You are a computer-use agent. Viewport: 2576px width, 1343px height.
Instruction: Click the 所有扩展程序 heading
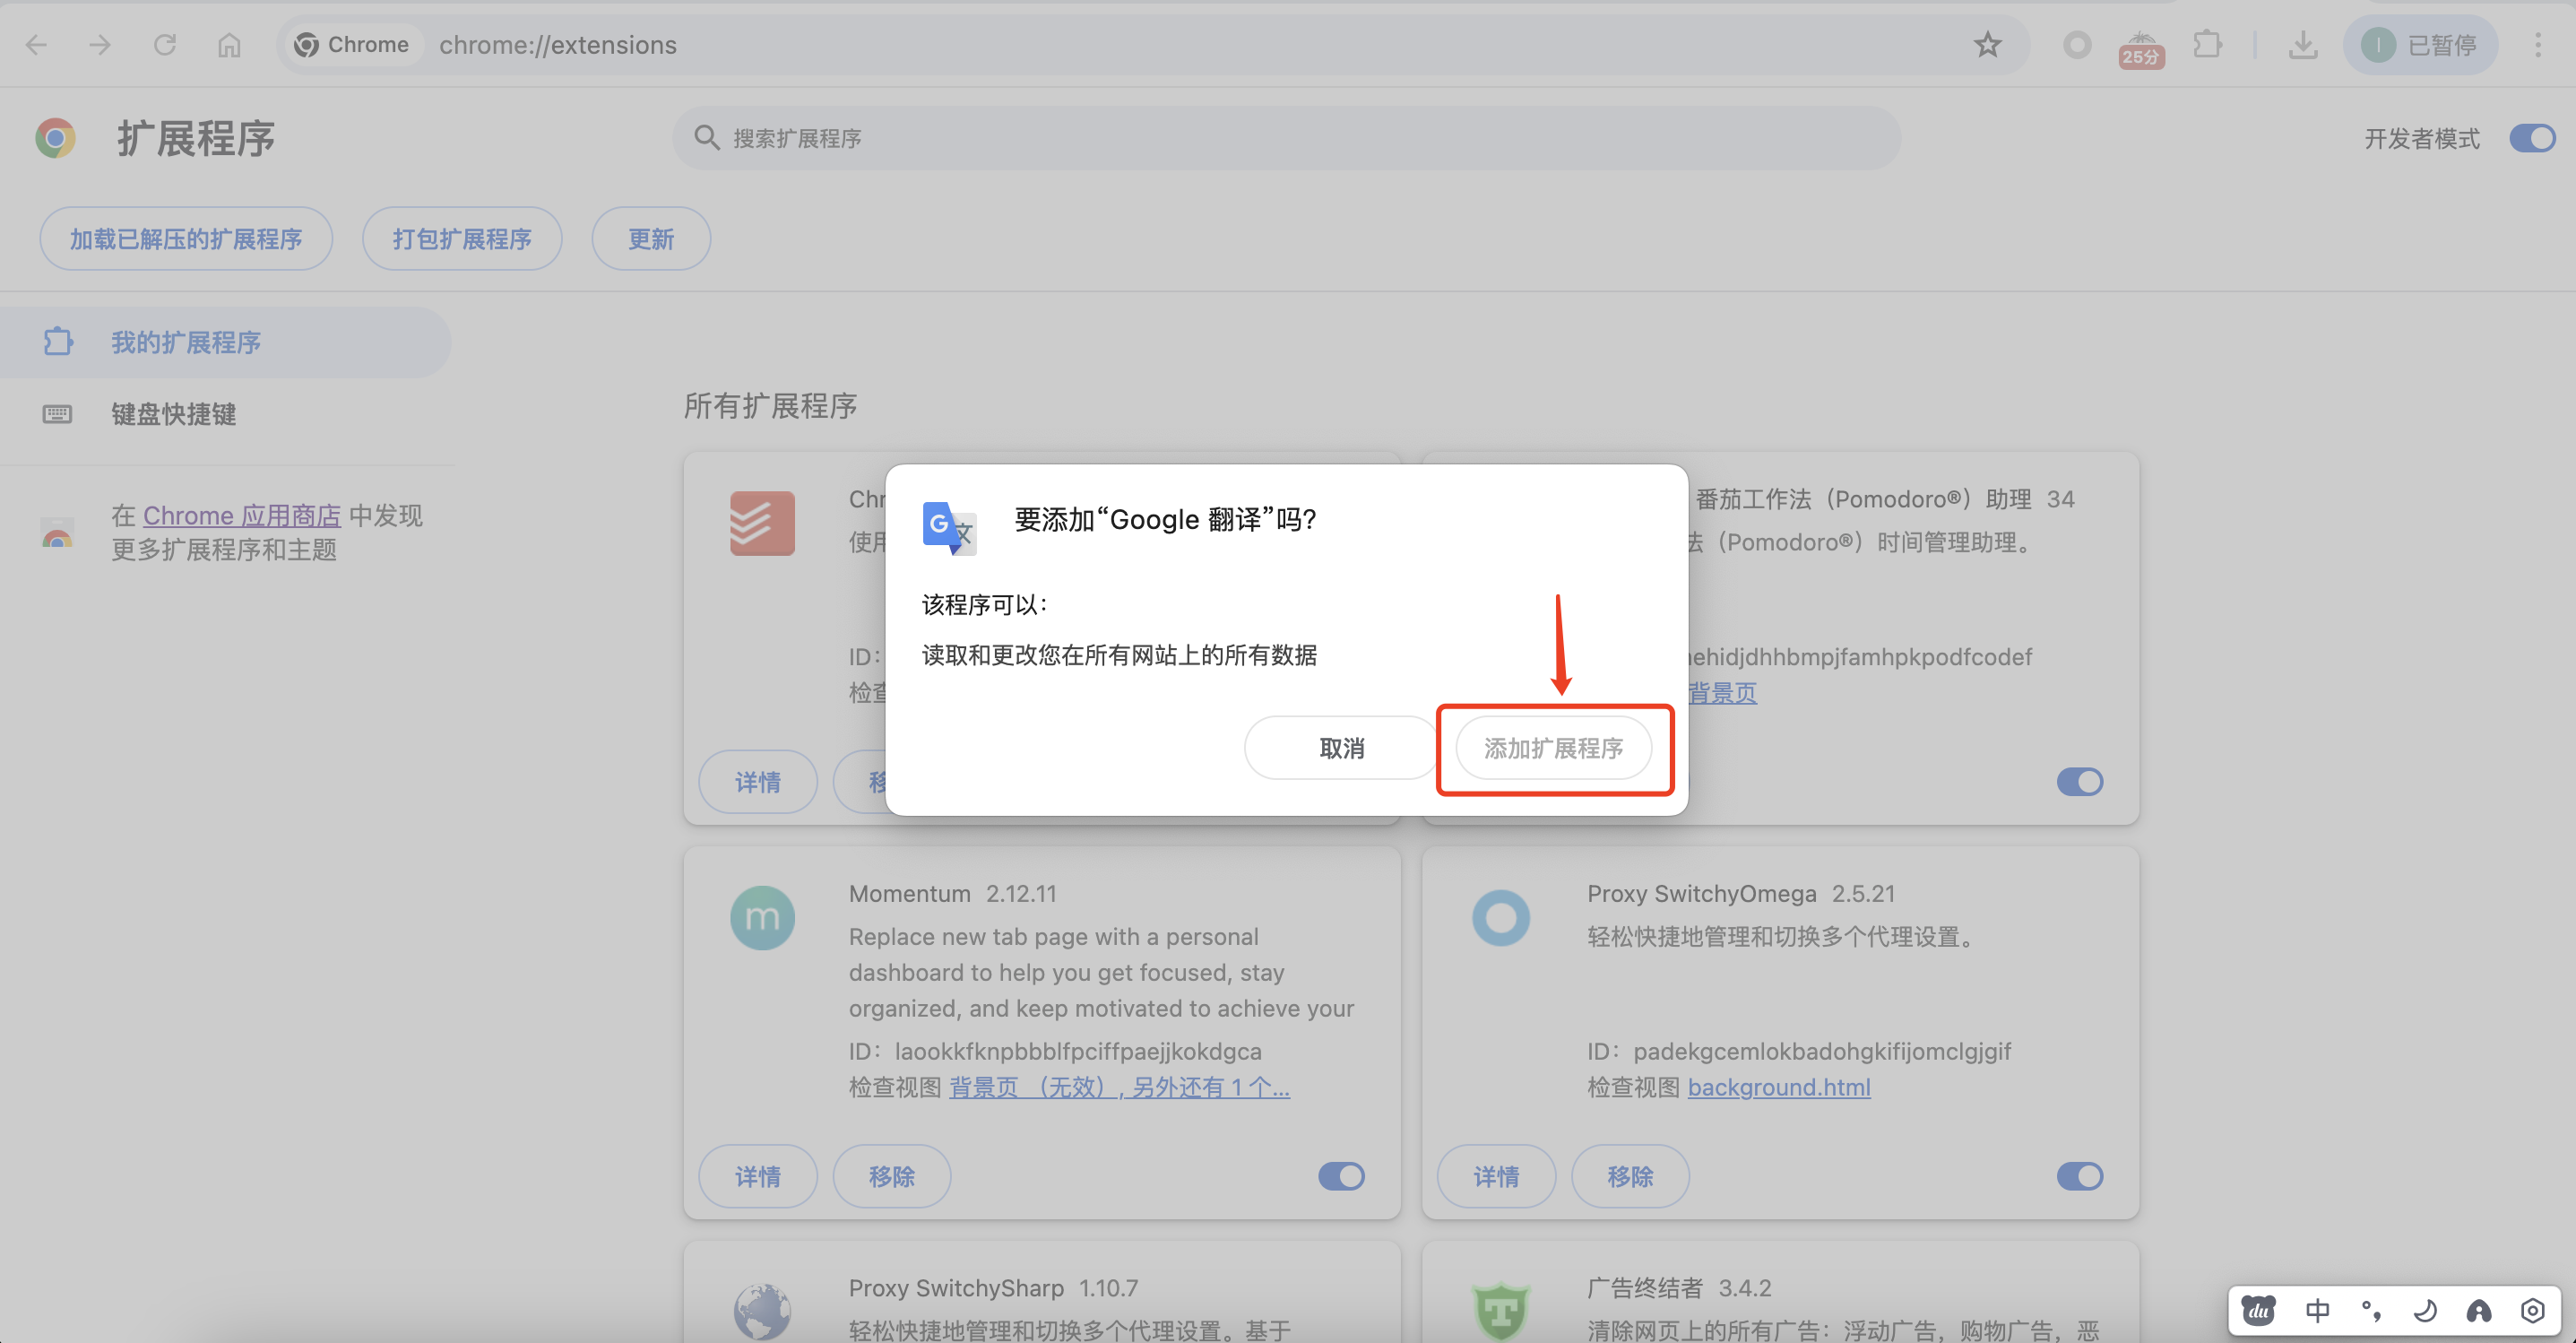pyautogui.click(x=770, y=406)
